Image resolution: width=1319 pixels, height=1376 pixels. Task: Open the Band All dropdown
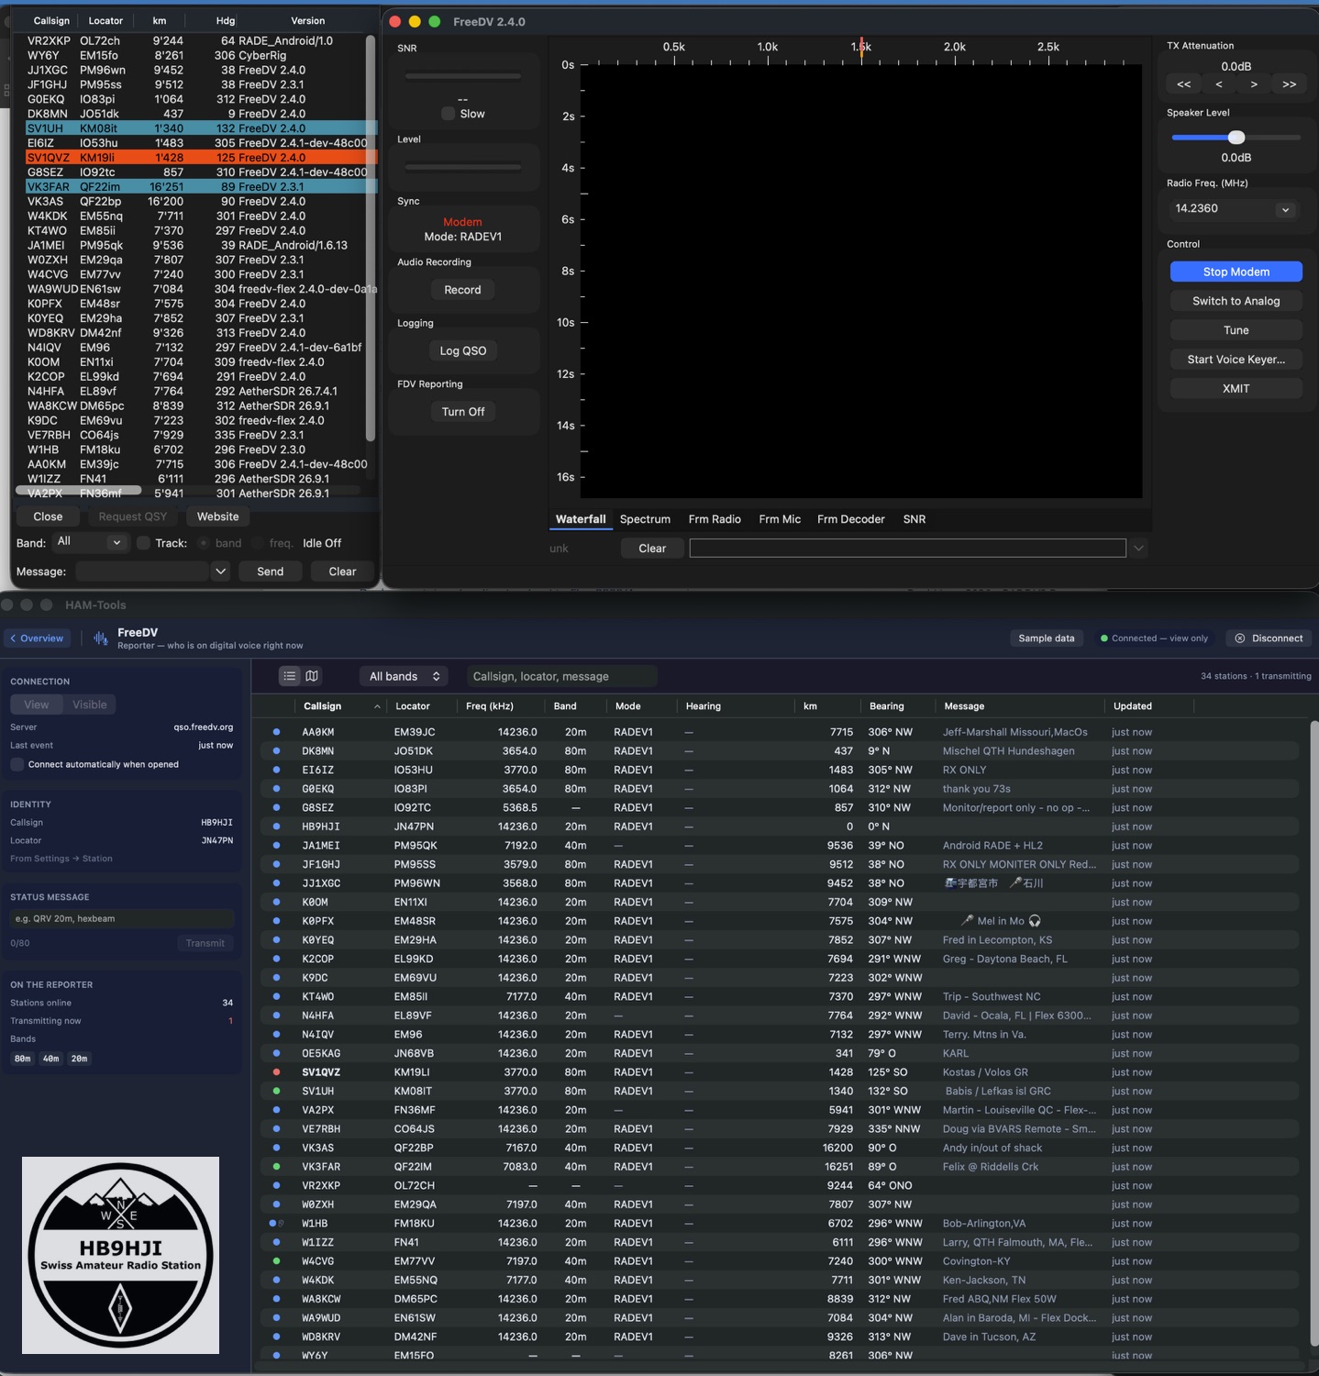click(x=89, y=542)
